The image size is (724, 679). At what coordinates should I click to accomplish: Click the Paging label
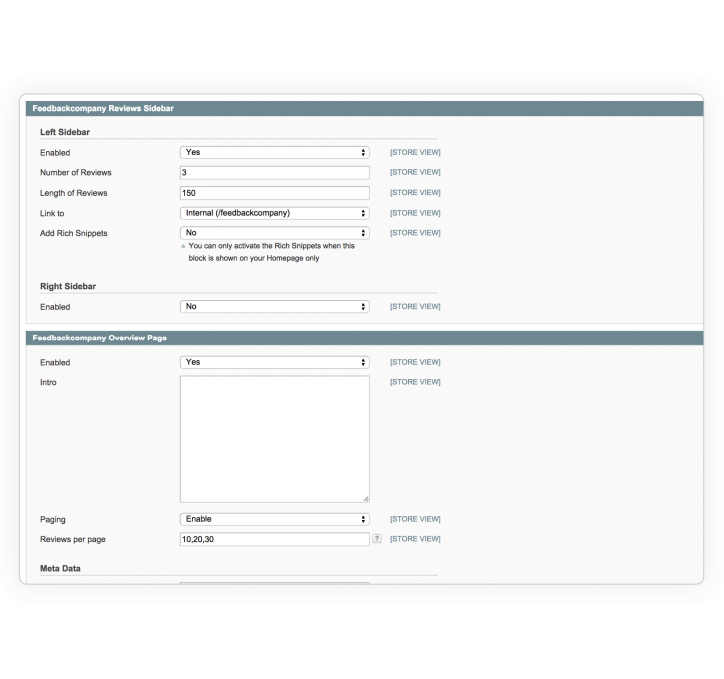[53, 520]
